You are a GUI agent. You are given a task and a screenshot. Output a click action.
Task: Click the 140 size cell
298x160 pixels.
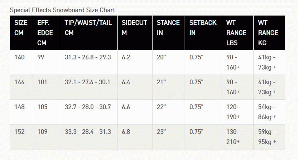[21, 62]
